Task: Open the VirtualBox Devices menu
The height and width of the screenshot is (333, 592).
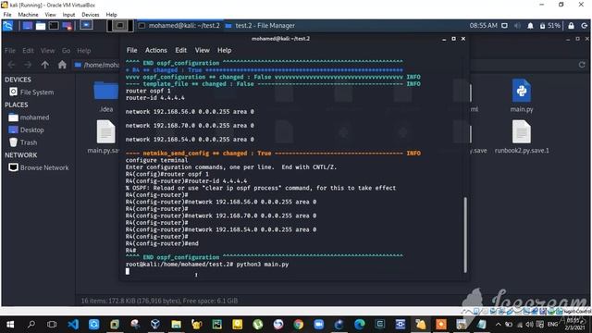Action: tap(91, 15)
